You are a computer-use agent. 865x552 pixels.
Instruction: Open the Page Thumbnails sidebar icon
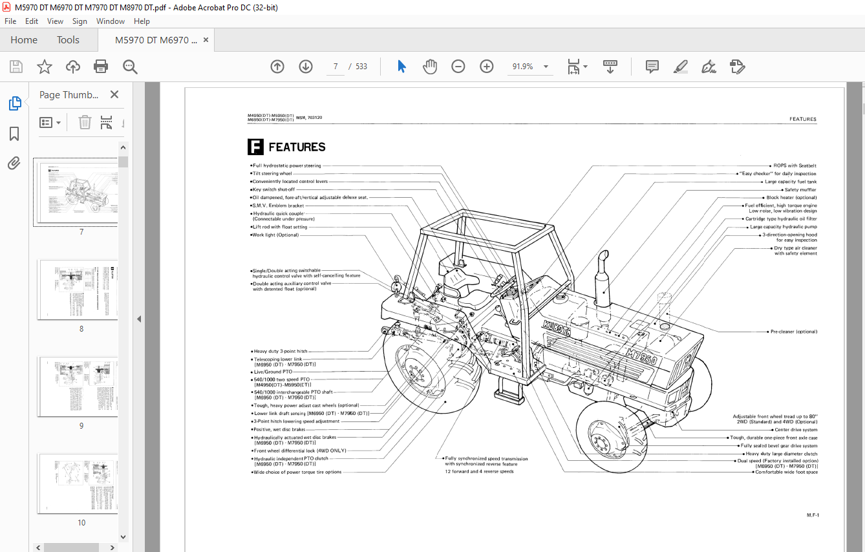[14, 103]
